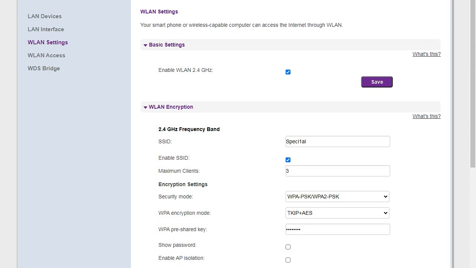Click What's this? under Basic Settings

pyautogui.click(x=427, y=54)
